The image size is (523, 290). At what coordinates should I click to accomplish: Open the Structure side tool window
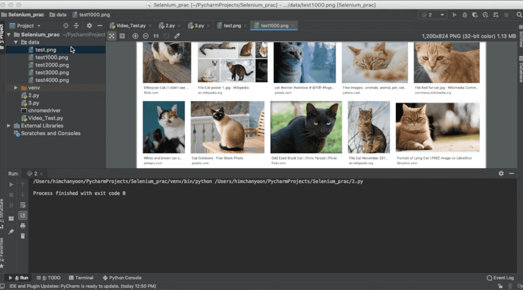coord(2,214)
